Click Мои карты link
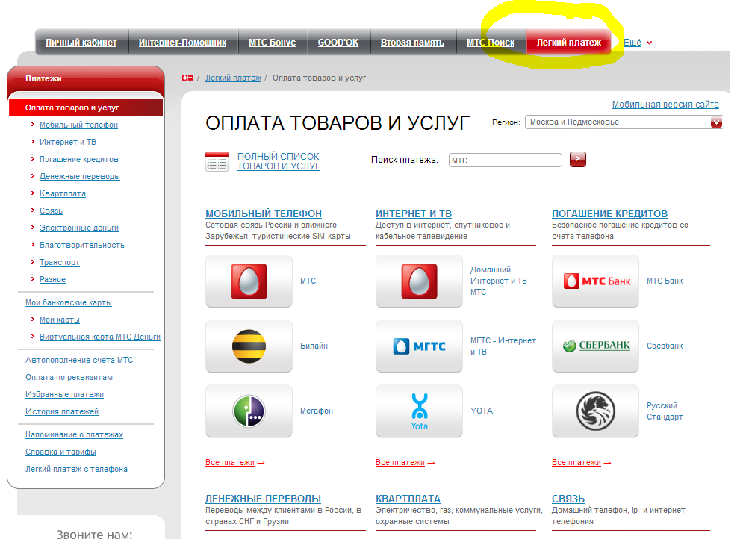Image resolution: width=743 pixels, height=539 pixels. click(x=60, y=320)
